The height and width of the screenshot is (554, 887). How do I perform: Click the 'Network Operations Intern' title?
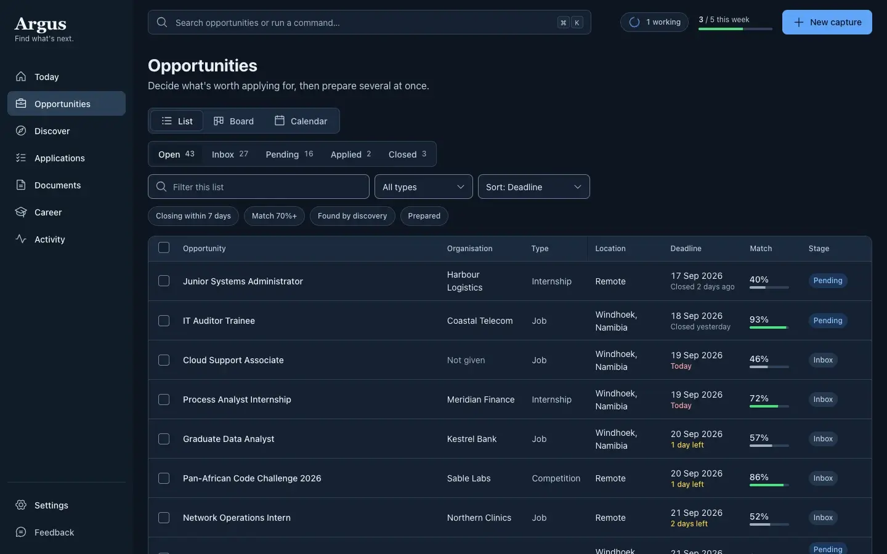coord(237,518)
